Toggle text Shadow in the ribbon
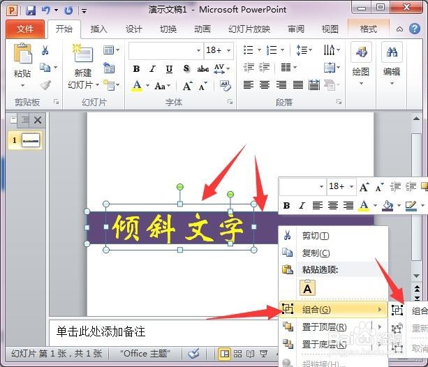428x367 pixels. click(x=186, y=68)
